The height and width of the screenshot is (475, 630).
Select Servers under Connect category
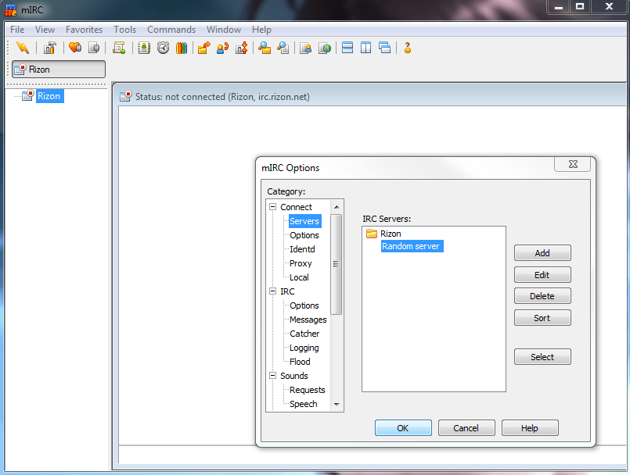pos(304,221)
